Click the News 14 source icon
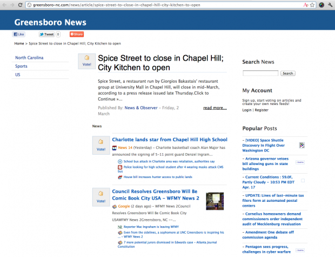The height and width of the screenshot is (257, 335). [115, 148]
